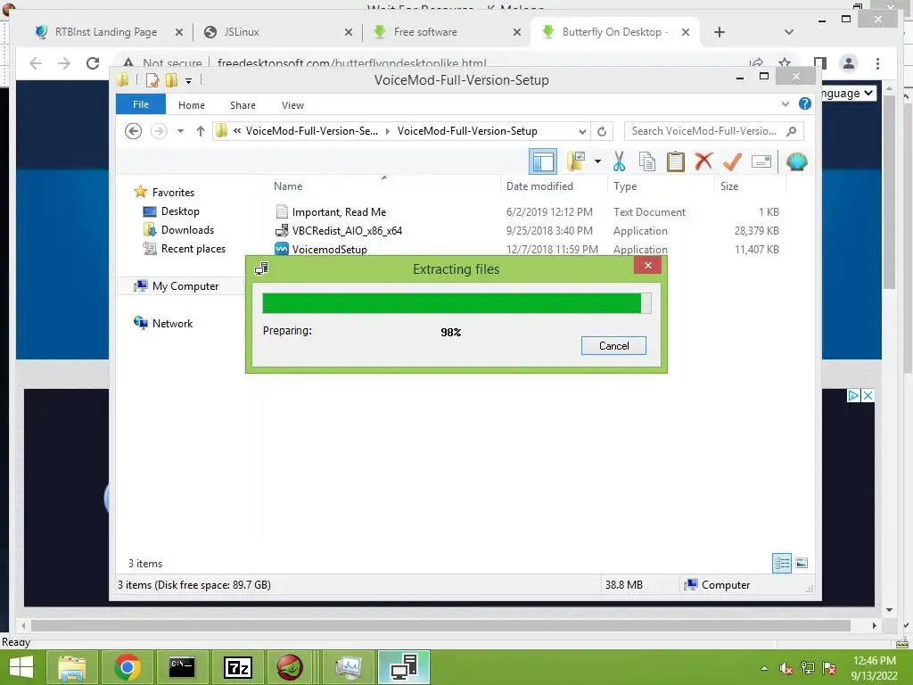The width and height of the screenshot is (913, 685).
Task: Open the Home ribbon tab
Action: pos(192,105)
